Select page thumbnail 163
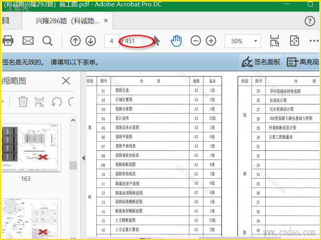Screen dimensions: 321x240 (x=31, y=147)
